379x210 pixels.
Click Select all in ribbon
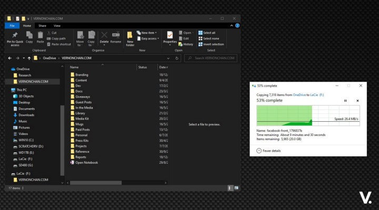pyautogui.click(x=207, y=33)
